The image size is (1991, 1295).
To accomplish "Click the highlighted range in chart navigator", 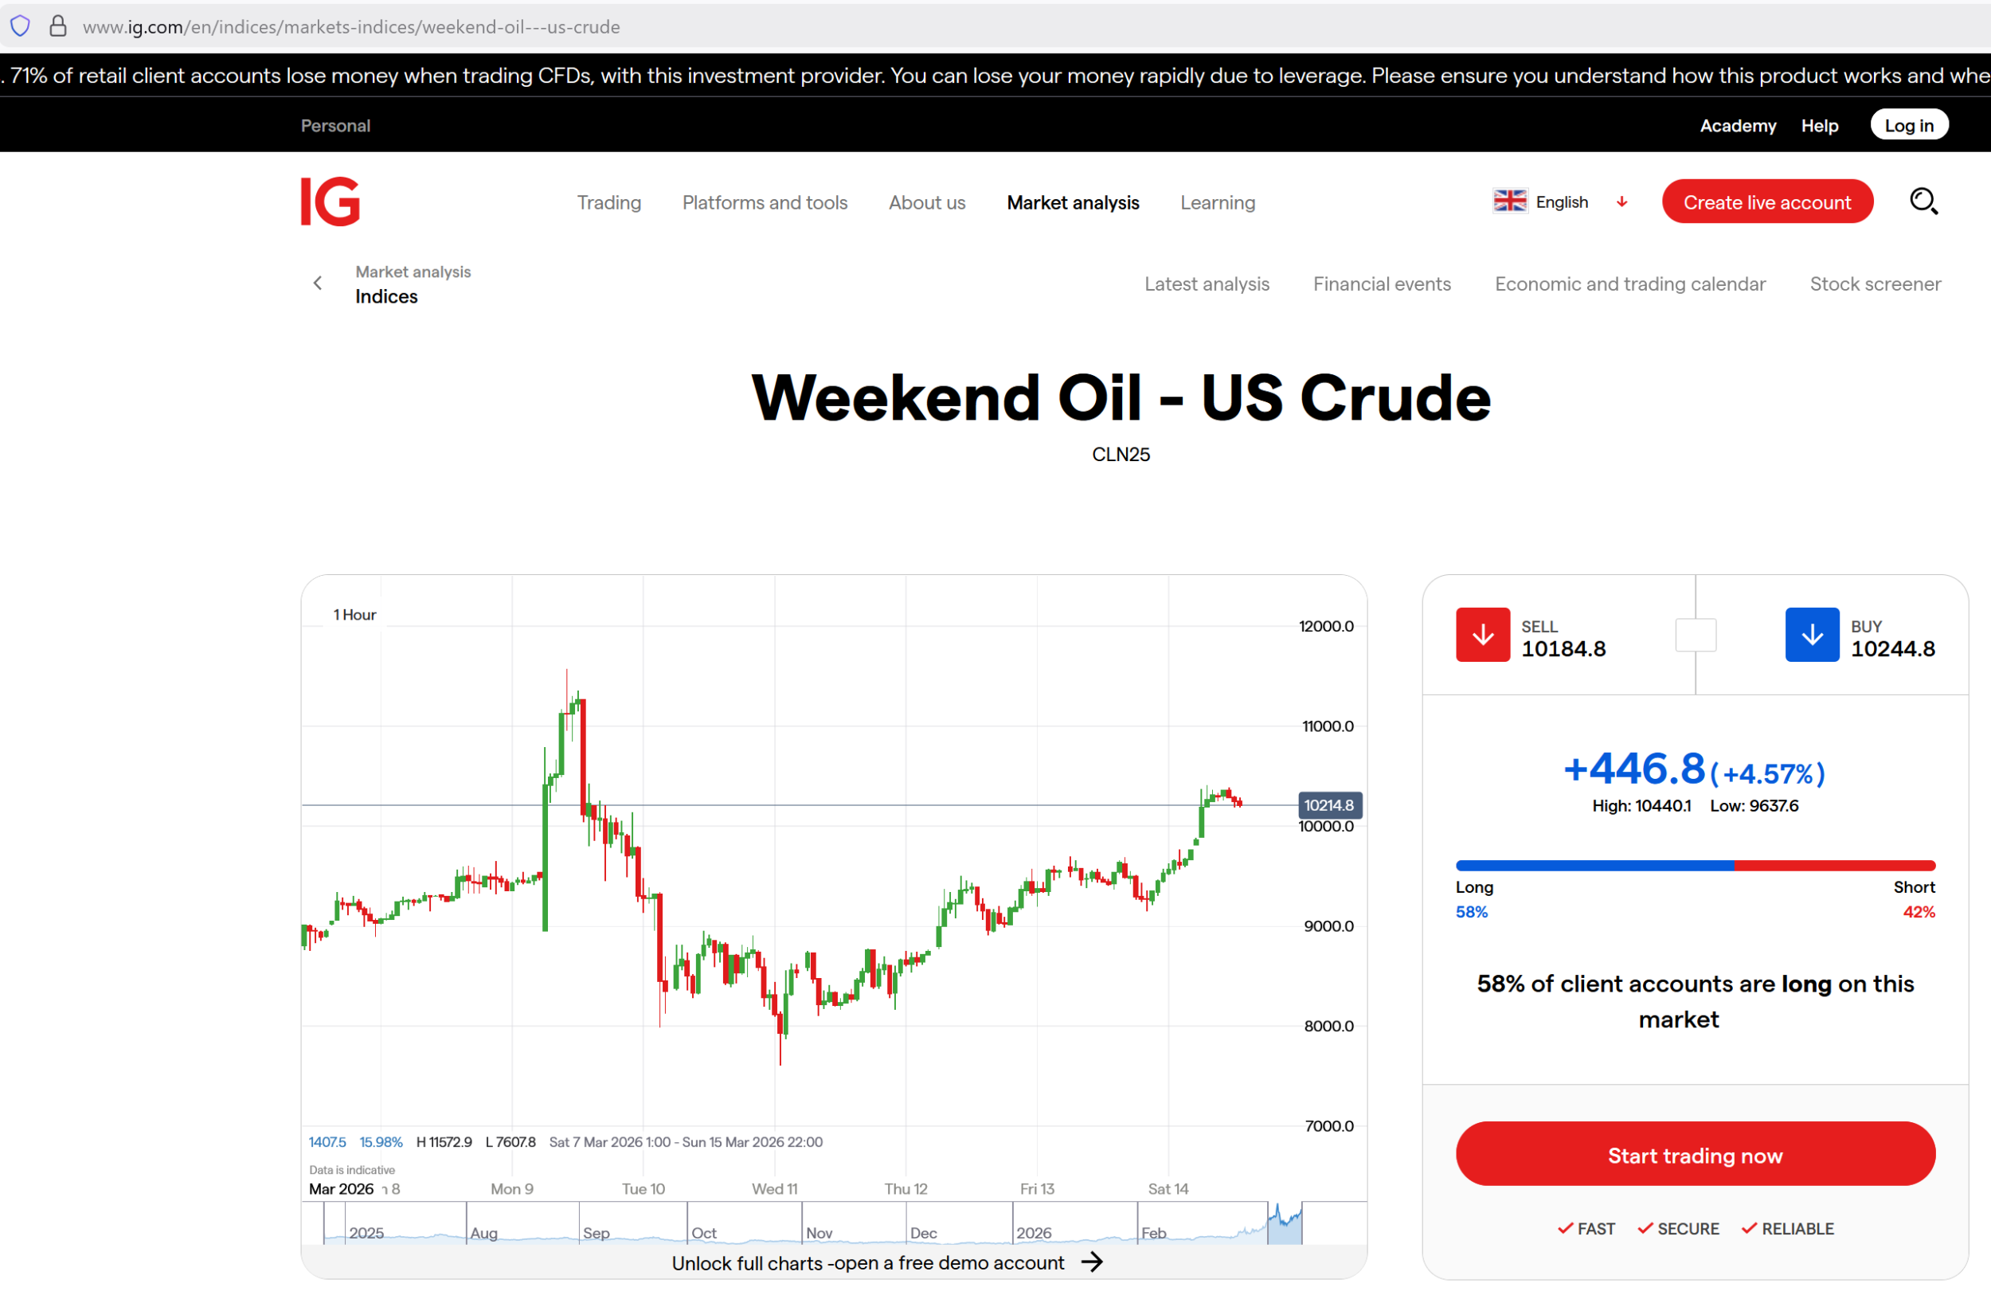I will (1284, 1225).
